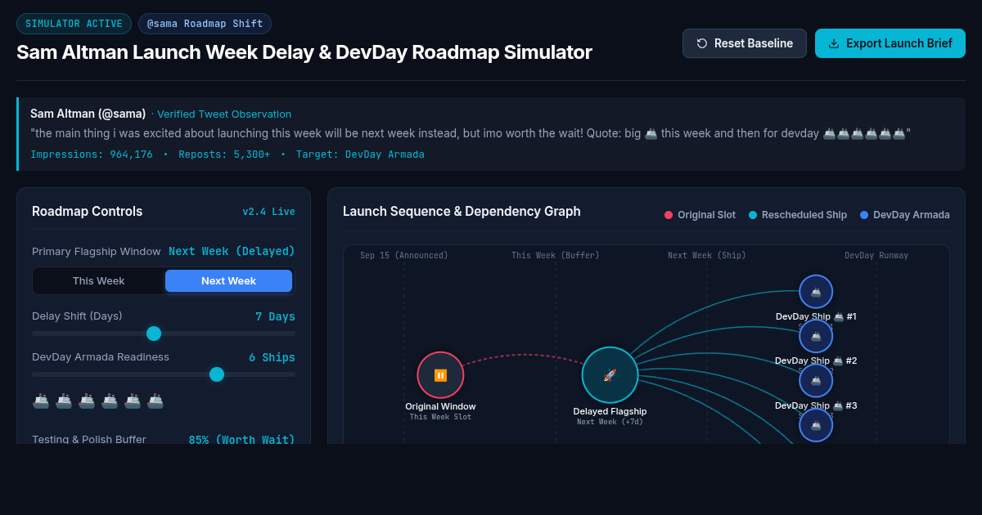Click the 7 Days delay value
This screenshot has height=515, width=982.
(275, 316)
